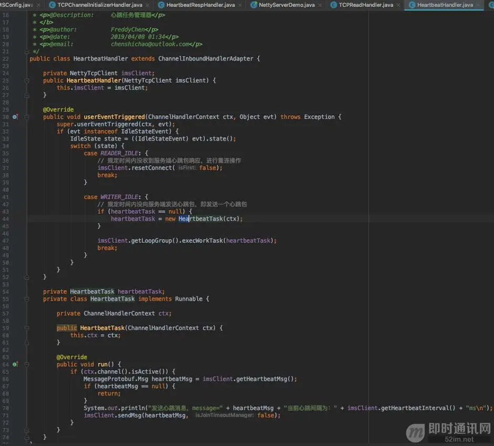Click the @Override annotation on line 29

pos(58,110)
